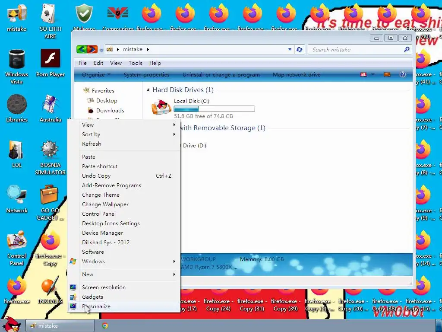Open the explorer Help question icon
The height and width of the screenshot is (332, 442).
click(403, 74)
